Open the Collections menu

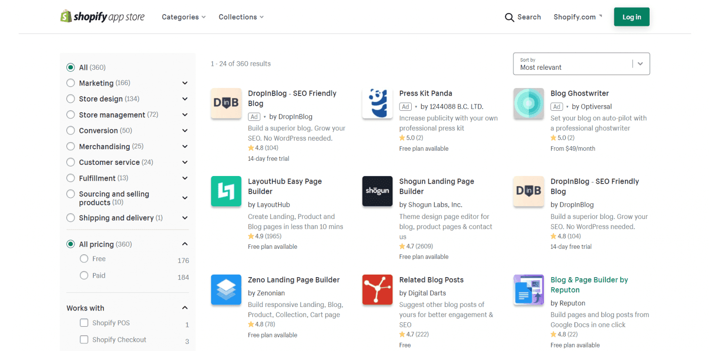(241, 17)
